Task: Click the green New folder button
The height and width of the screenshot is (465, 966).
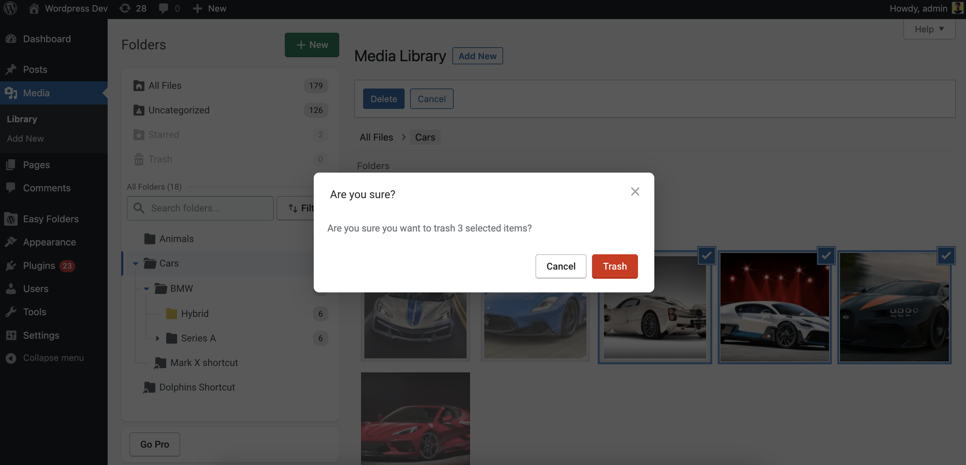Action: click(312, 45)
